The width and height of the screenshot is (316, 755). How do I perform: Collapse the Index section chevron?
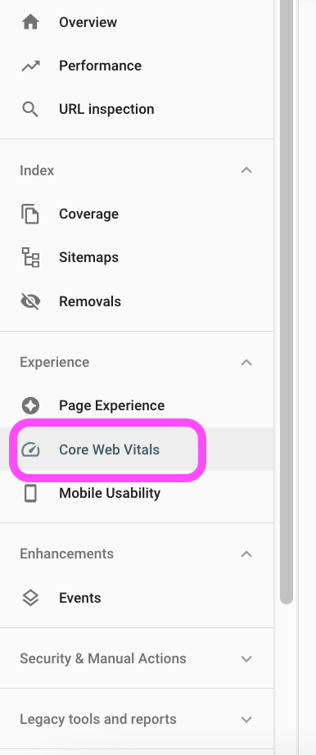pos(246,170)
